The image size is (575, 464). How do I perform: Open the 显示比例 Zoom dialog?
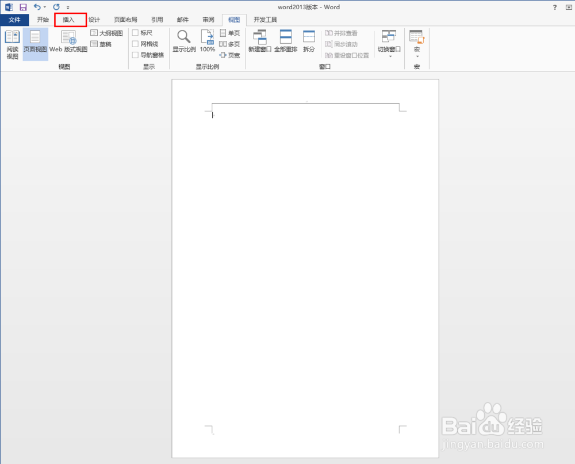184,41
